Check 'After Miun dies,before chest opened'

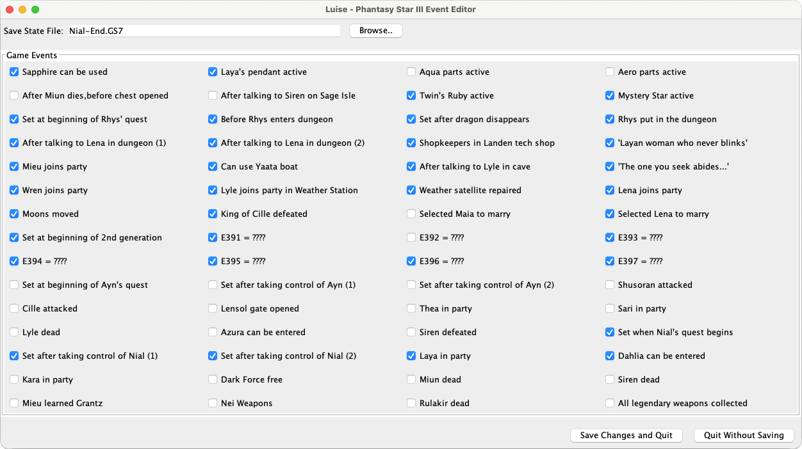click(x=14, y=95)
